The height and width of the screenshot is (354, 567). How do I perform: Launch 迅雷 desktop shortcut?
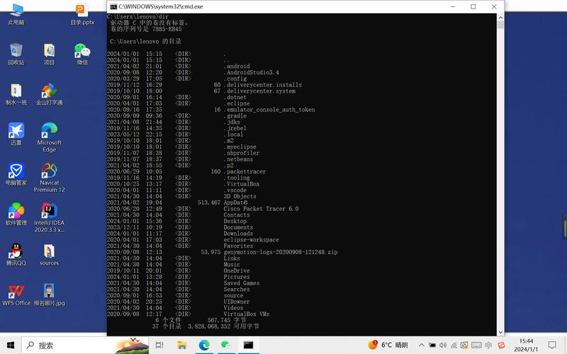[x=16, y=135]
